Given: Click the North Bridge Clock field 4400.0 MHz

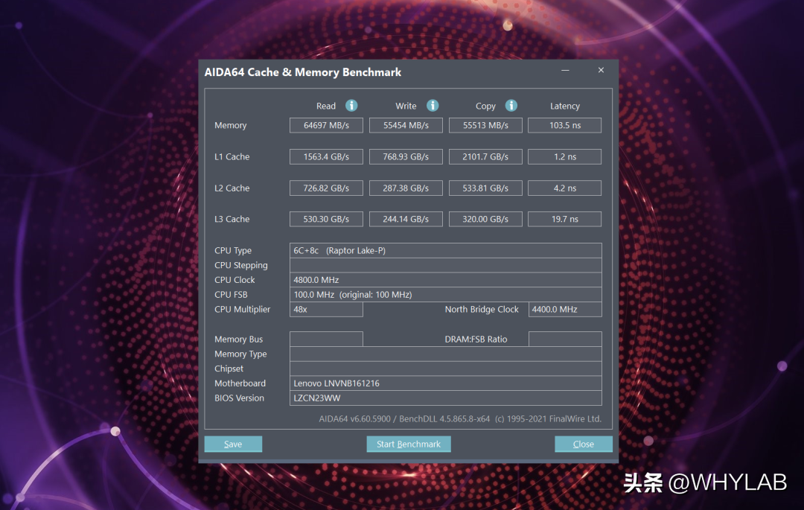Looking at the screenshot, I should [565, 310].
